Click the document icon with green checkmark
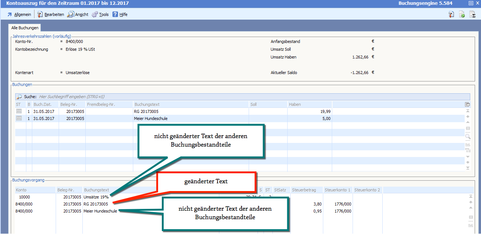The height and width of the screenshot is (234, 481). [462, 14]
